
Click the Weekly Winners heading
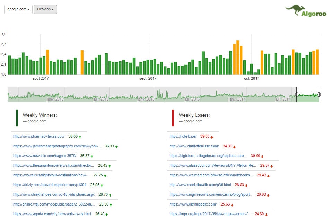[x=40, y=115]
